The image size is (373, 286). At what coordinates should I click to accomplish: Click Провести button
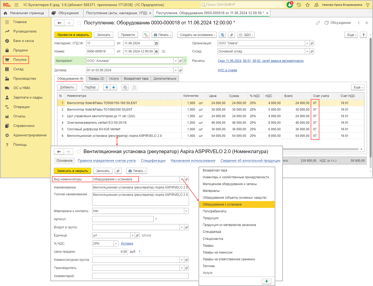(x=128, y=35)
